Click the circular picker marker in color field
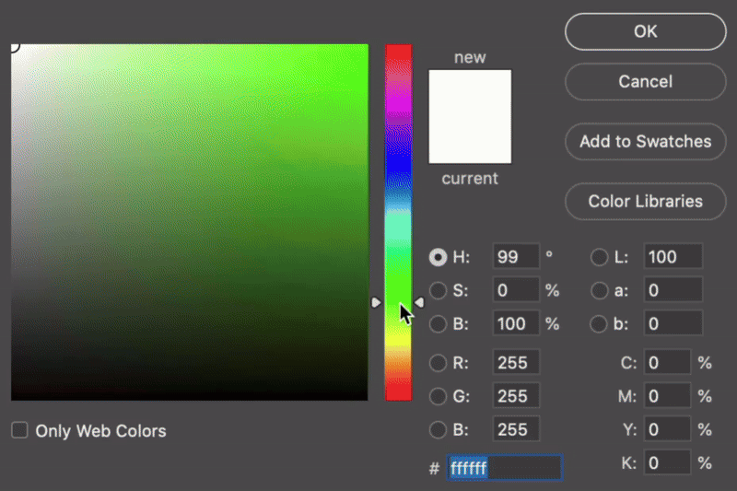Image resolution: width=737 pixels, height=491 pixels. [x=13, y=46]
